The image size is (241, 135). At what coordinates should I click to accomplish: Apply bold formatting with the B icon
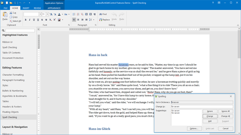(26, 20)
